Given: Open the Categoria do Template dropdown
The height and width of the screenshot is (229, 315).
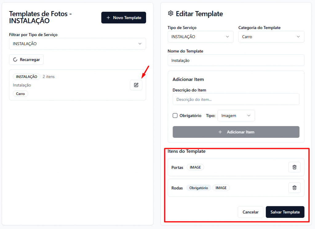Looking at the screenshot, I should click(x=271, y=37).
